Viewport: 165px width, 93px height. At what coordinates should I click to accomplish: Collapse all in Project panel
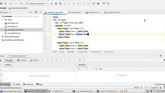[30, 12]
